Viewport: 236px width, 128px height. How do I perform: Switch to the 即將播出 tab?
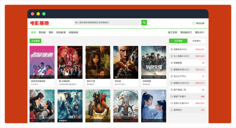[x=197, y=41]
